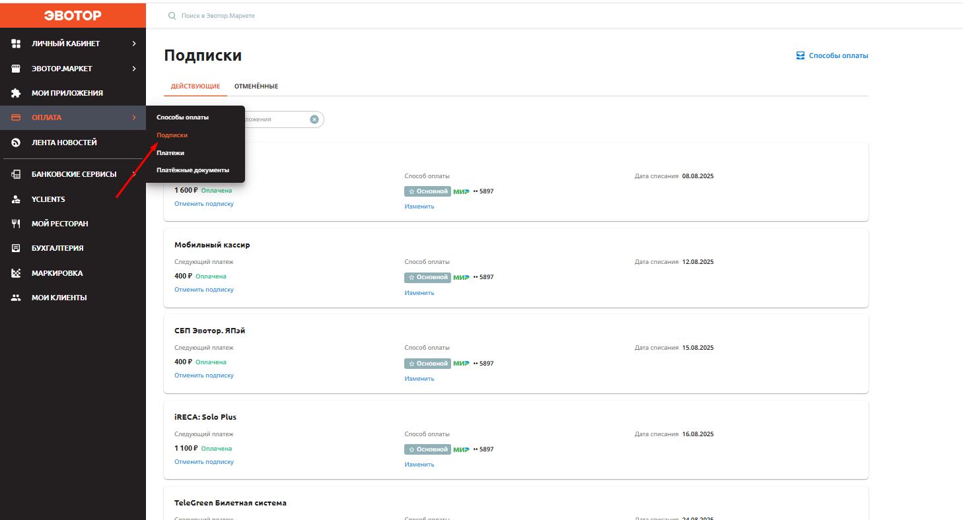Open Платежи in the flyout menu

click(x=170, y=153)
